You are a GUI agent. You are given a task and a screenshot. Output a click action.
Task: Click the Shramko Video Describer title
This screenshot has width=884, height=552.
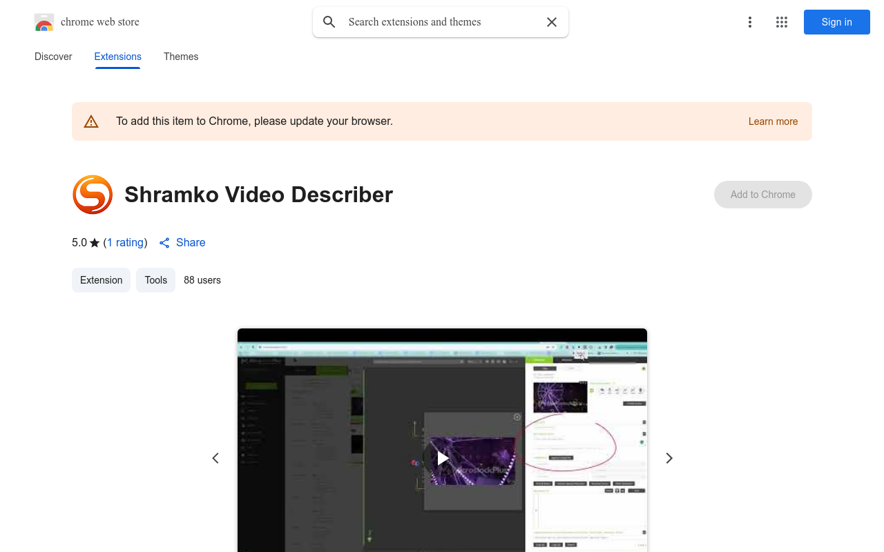(259, 195)
